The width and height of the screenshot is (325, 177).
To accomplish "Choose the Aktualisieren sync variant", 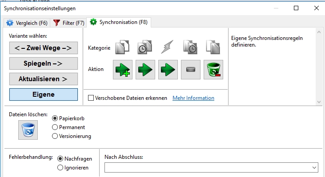I will click(x=44, y=79).
